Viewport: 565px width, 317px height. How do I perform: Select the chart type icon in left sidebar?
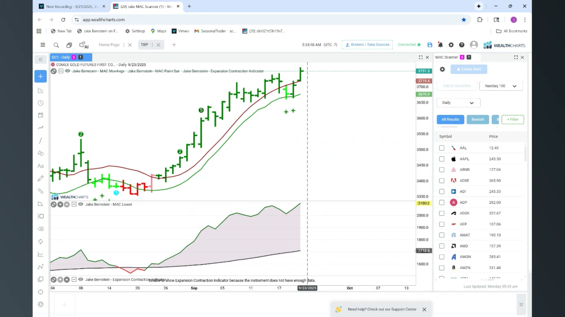[x=41, y=90]
